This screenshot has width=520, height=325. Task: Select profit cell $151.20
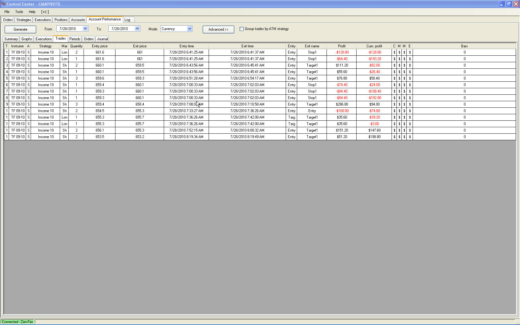[x=342, y=130]
